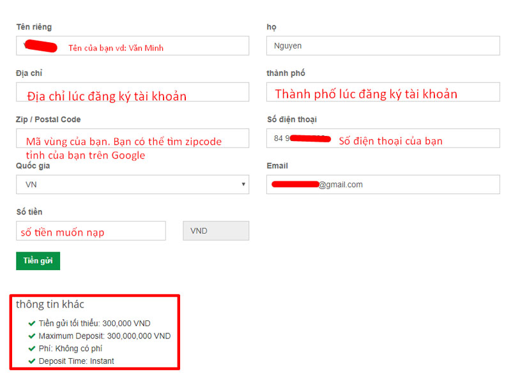Click the text Phí: Không có phí

pyautogui.click(x=70, y=349)
